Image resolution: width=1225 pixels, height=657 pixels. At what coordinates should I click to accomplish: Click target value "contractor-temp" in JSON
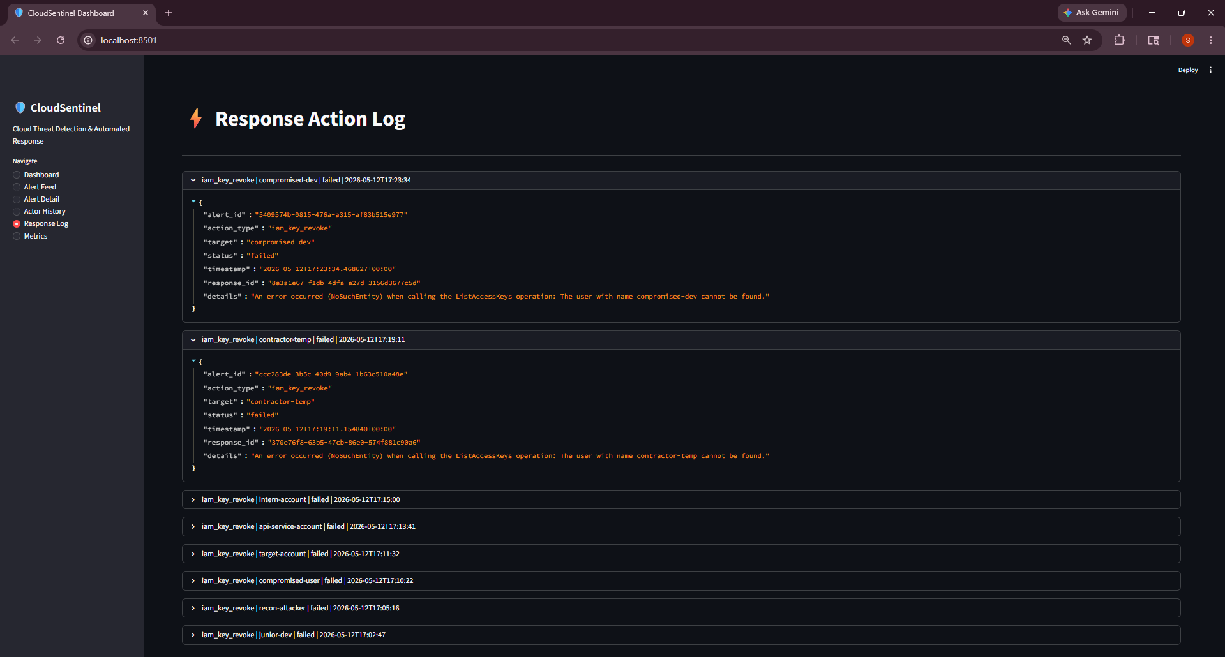coord(280,402)
